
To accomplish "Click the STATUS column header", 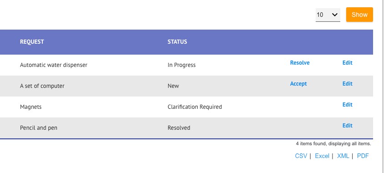I will tap(177, 42).
